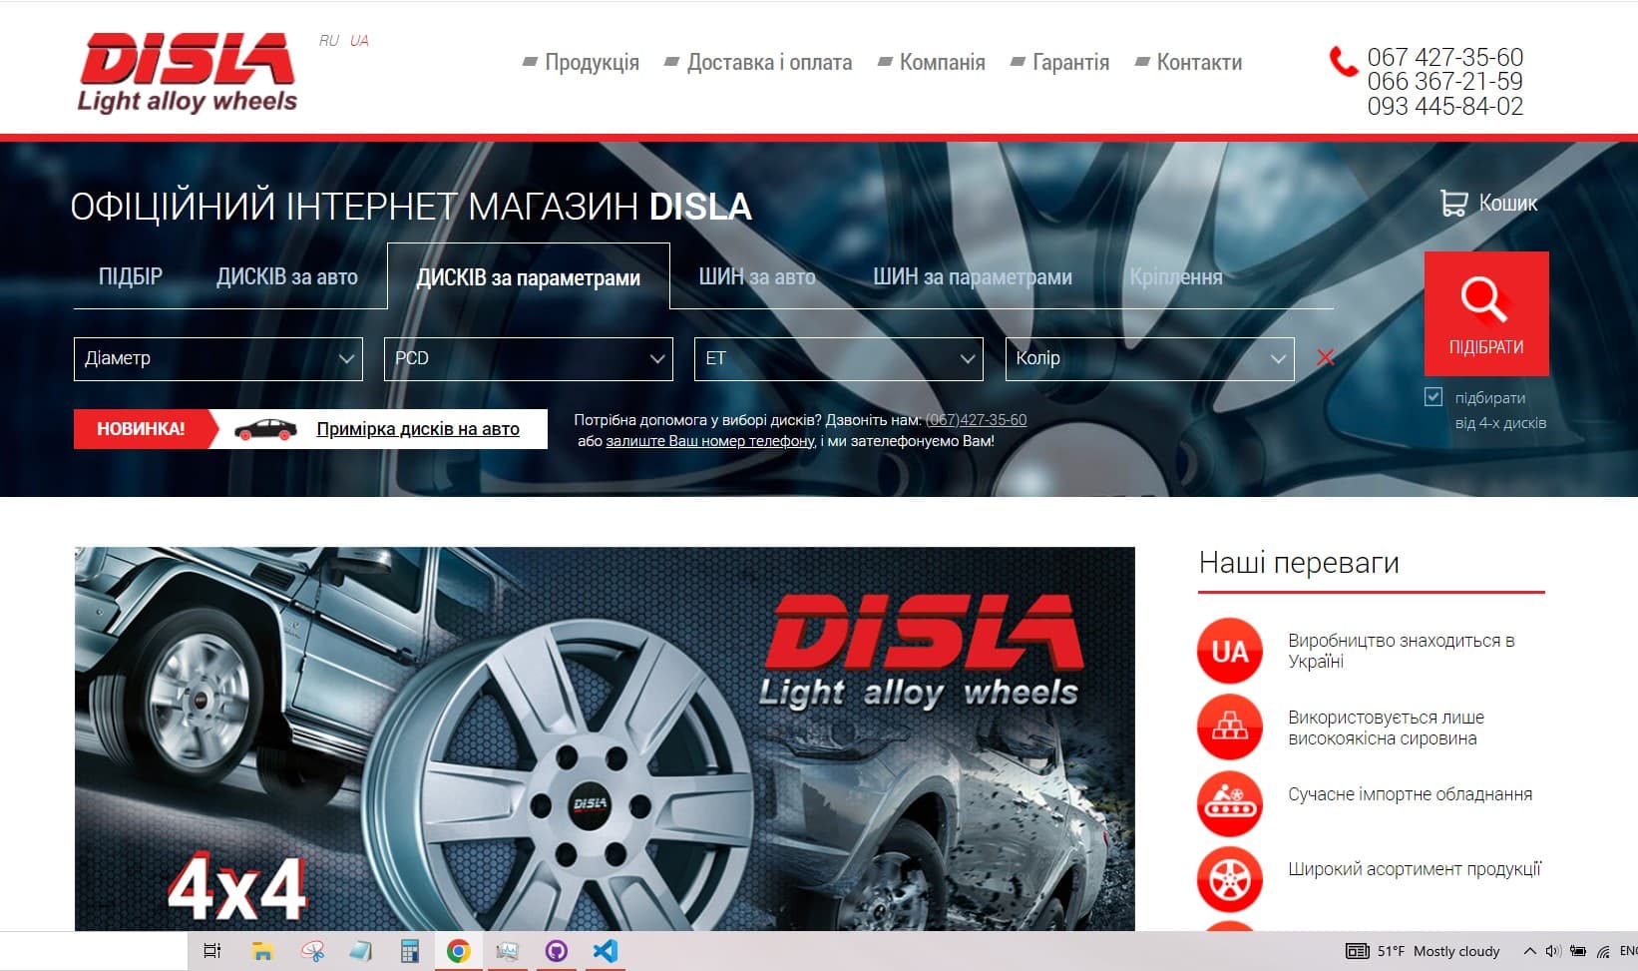1638x971 pixels.
Task: Clear filters with the red X icon
Action: [x=1326, y=357]
